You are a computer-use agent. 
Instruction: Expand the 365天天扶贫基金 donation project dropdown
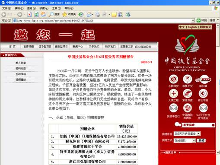click(x=198, y=134)
